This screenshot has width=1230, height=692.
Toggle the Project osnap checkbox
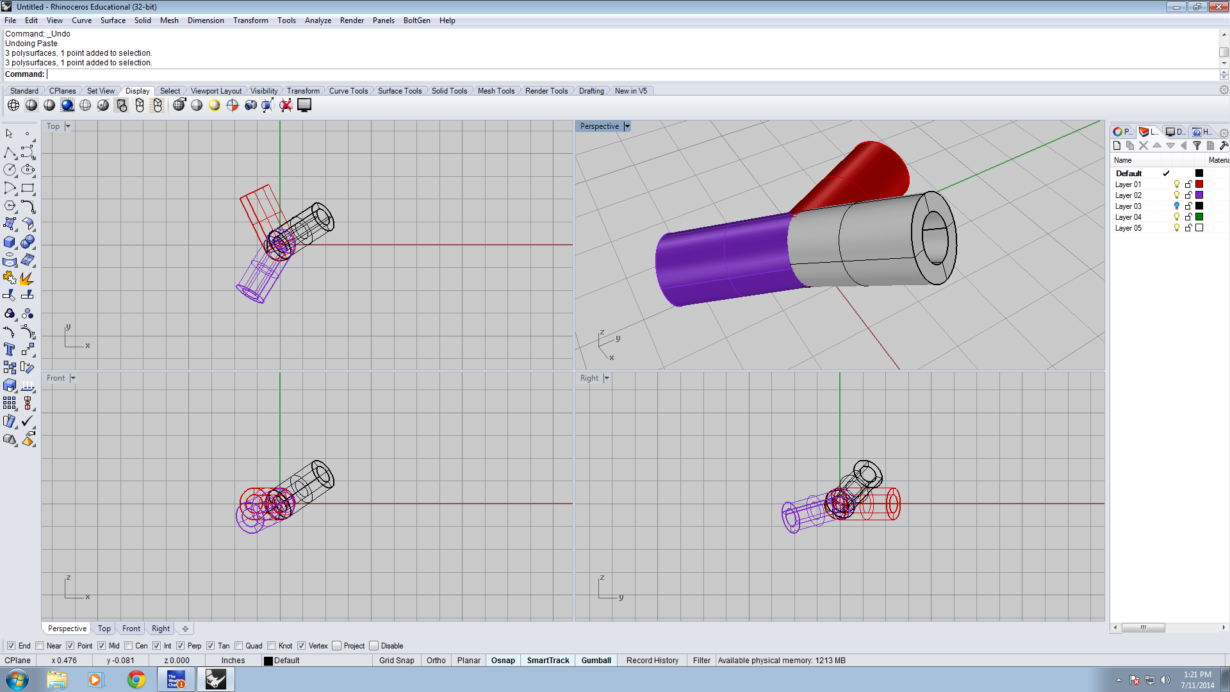(x=336, y=646)
